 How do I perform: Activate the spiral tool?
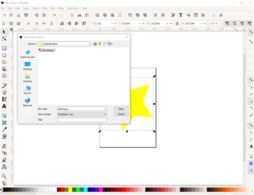coord(4,76)
